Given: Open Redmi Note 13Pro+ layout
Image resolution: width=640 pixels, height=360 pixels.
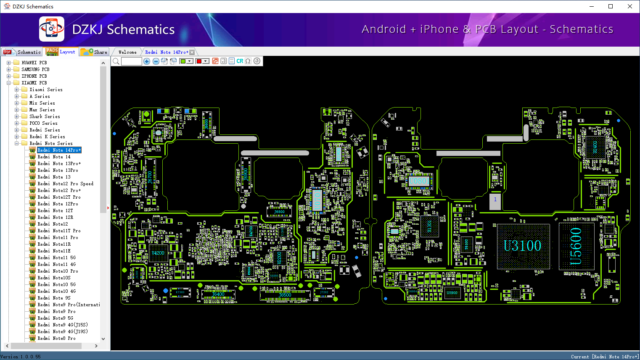Looking at the screenshot, I should (x=59, y=163).
